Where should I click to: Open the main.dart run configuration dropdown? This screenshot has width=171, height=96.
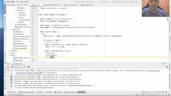tap(106, 2)
